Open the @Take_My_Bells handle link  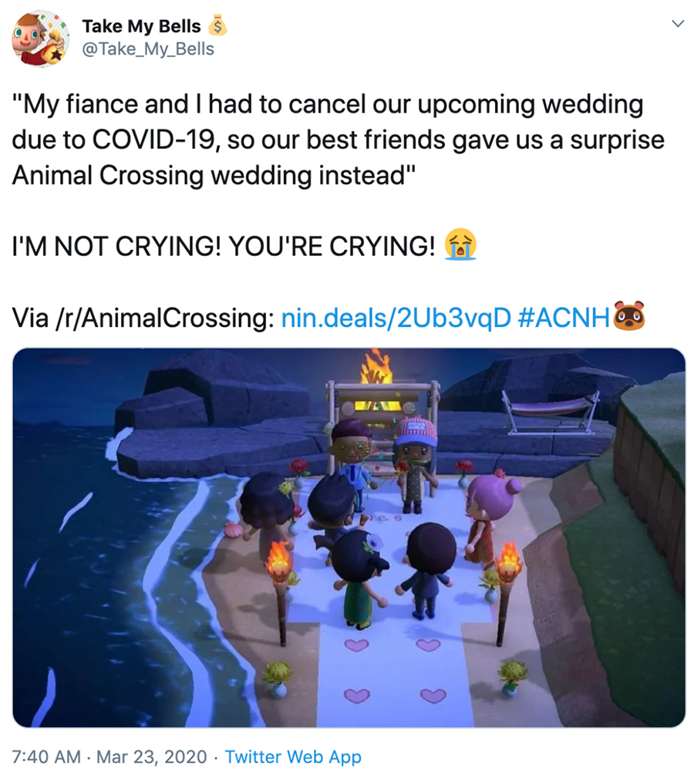pyautogui.click(x=147, y=49)
